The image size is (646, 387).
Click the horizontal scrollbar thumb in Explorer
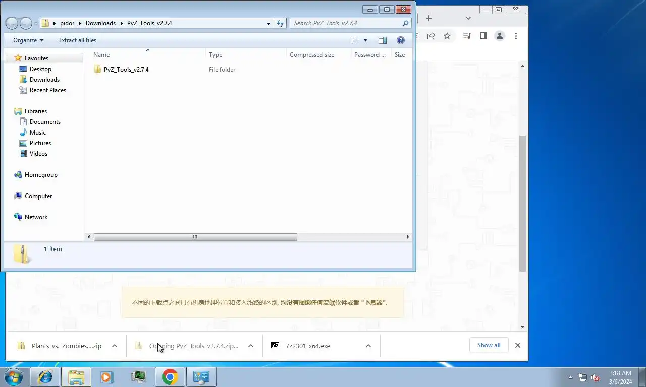click(195, 237)
